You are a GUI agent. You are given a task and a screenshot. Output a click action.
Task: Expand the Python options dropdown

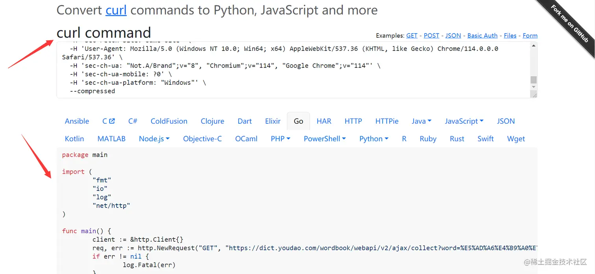[x=374, y=139]
